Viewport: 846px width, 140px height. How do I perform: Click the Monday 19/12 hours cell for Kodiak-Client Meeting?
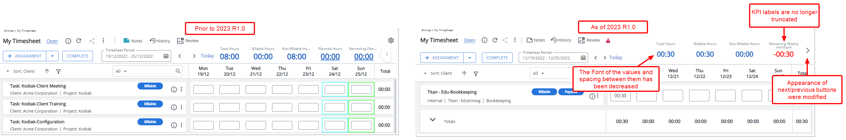[203, 89]
